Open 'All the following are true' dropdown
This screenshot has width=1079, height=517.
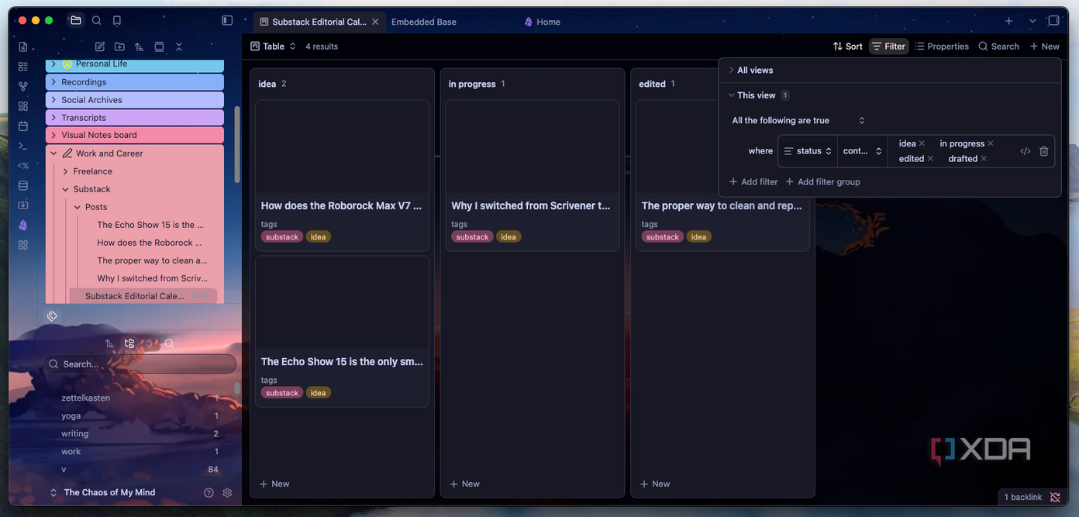pos(798,120)
